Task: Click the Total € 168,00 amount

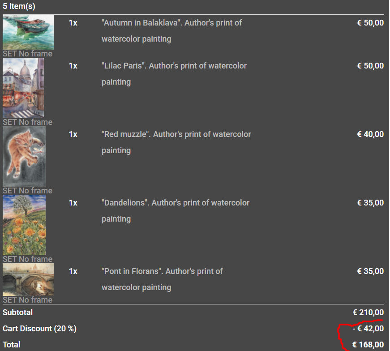Action: pos(368,345)
